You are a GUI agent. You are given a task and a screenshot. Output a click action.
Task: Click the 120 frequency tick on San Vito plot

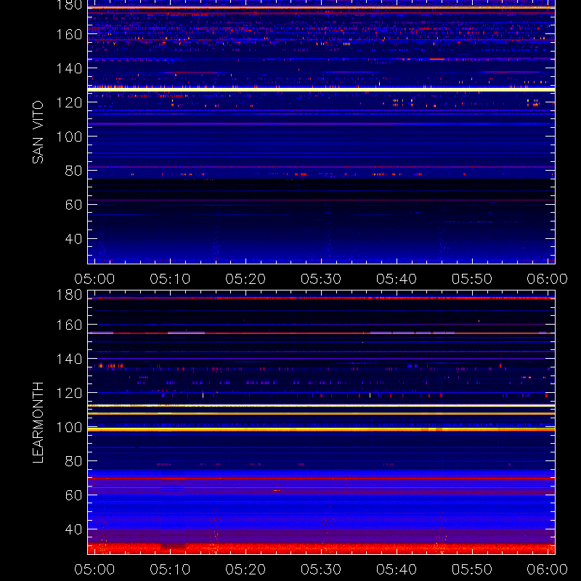coord(69,102)
